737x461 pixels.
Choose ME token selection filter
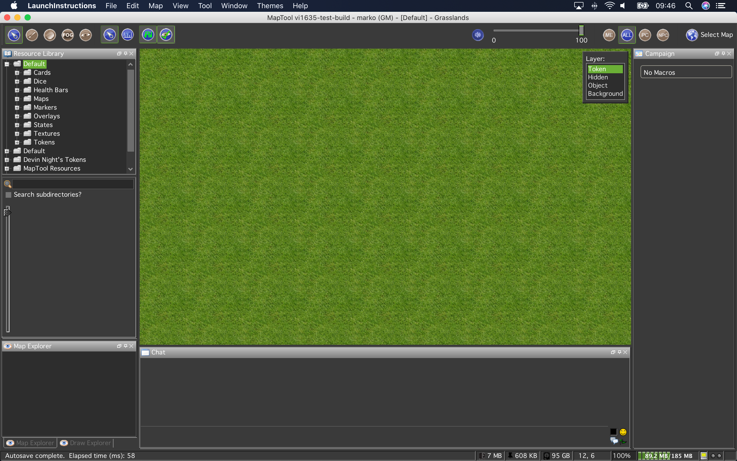(x=609, y=35)
